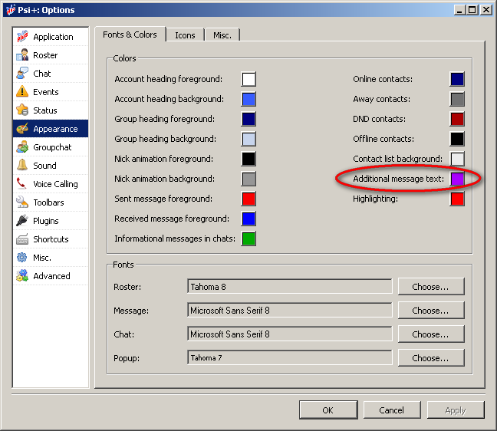Switch to the Misc. tab
This screenshot has width=497, height=431.
(x=222, y=35)
